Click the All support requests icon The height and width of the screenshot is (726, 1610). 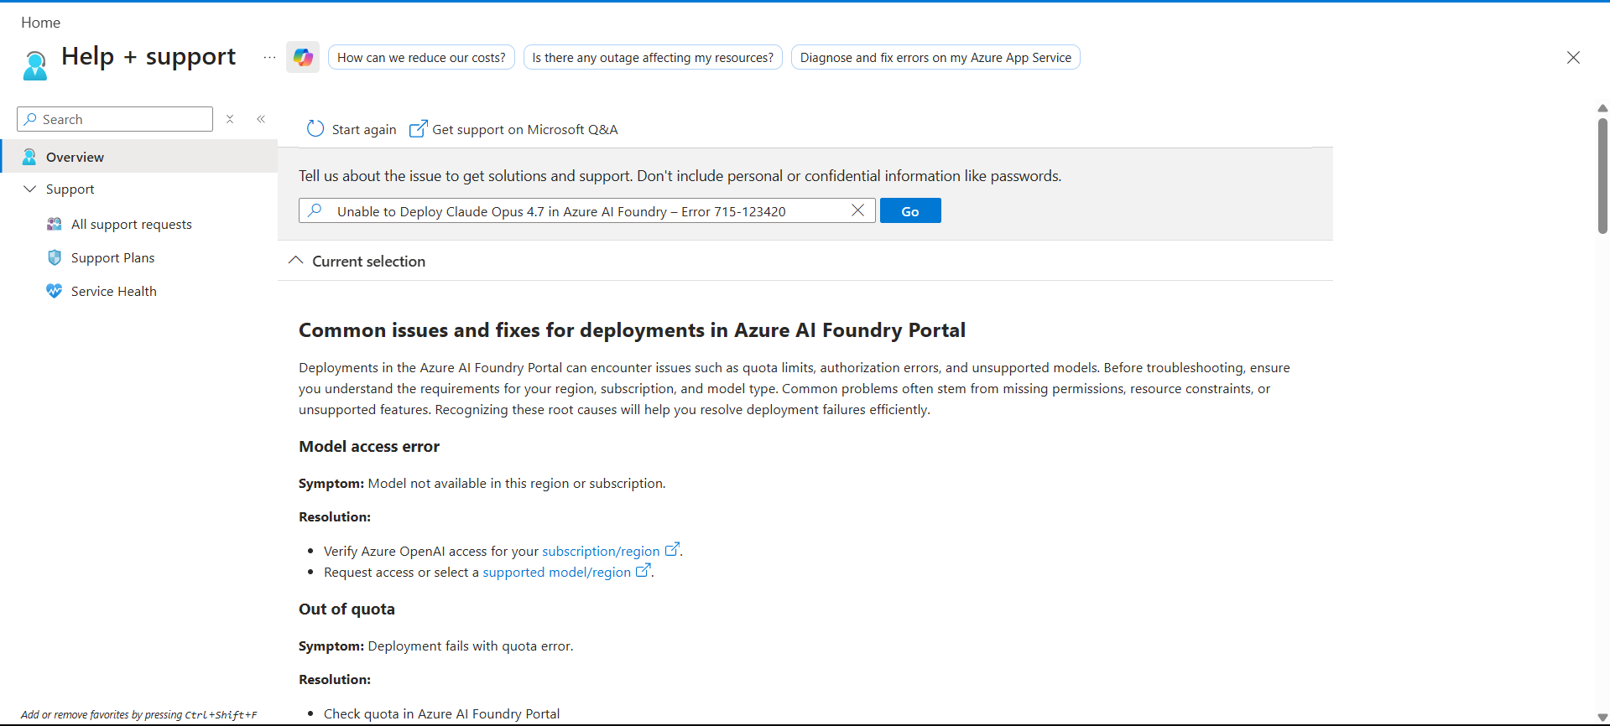tap(55, 224)
